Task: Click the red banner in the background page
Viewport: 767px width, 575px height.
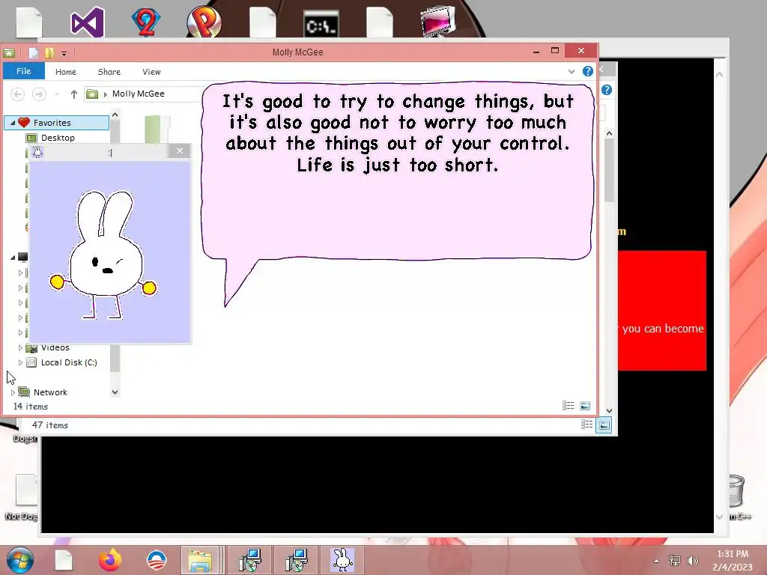Action: [x=662, y=311]
